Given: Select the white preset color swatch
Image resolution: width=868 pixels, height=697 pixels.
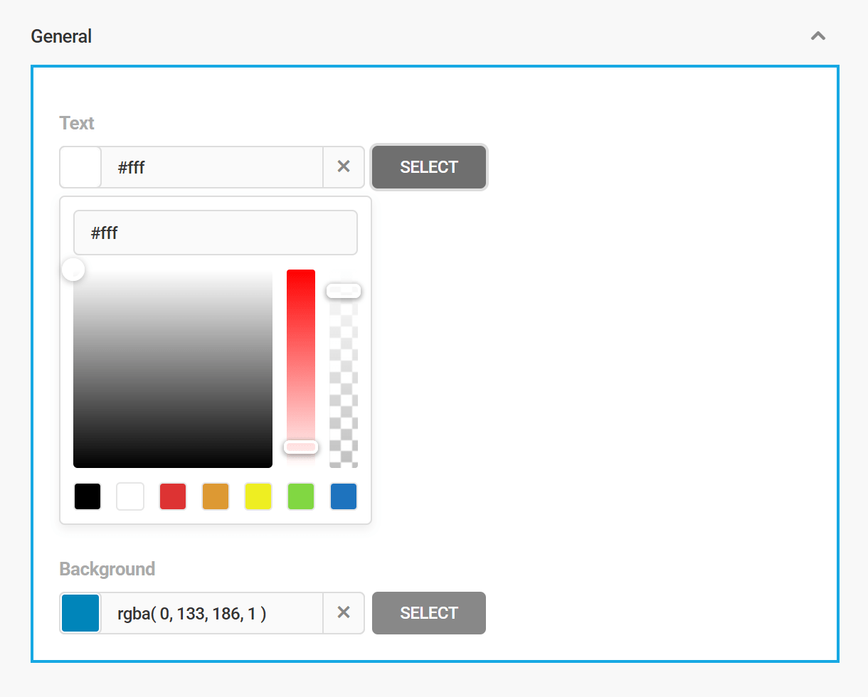Looking at the screenshot, I should 129,496.
